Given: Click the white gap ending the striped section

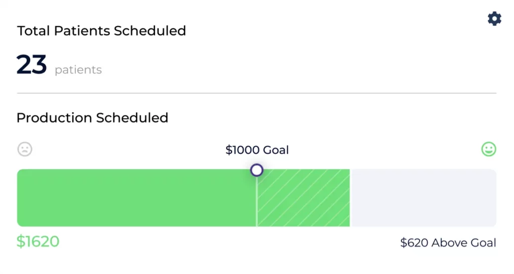Looking at the screenshot, I should 350,198.
